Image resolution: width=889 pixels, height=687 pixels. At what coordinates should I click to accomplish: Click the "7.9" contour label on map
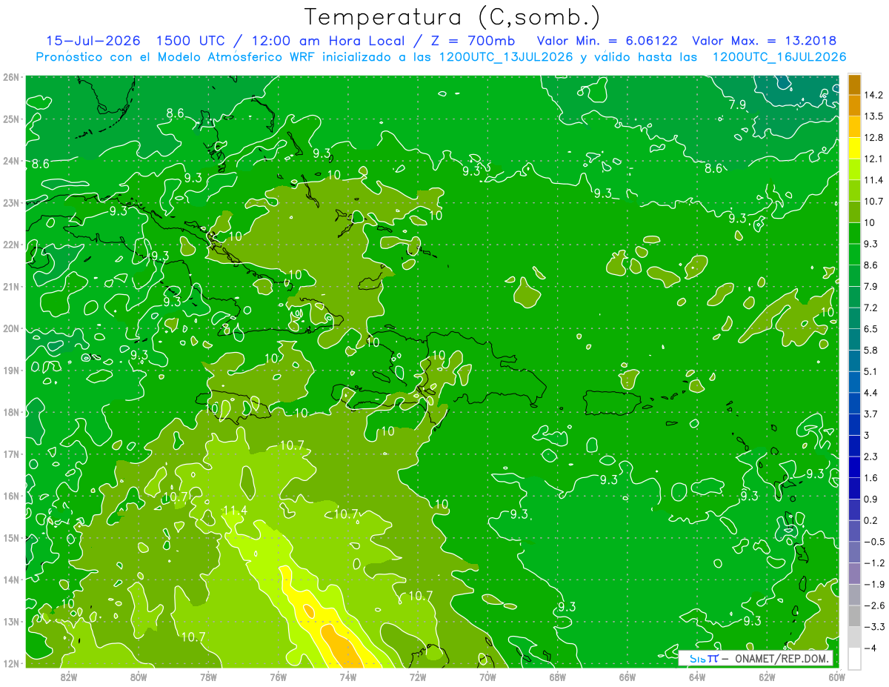[x=737, y=104]
